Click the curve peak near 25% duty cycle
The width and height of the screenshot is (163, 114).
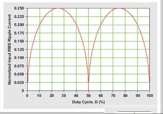click(58, 8)
